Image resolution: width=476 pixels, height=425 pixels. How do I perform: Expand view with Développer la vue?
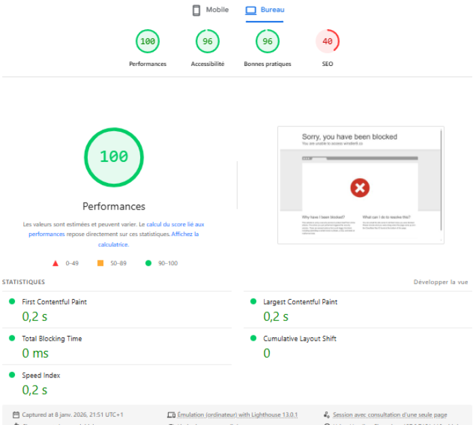coord(441,282)
